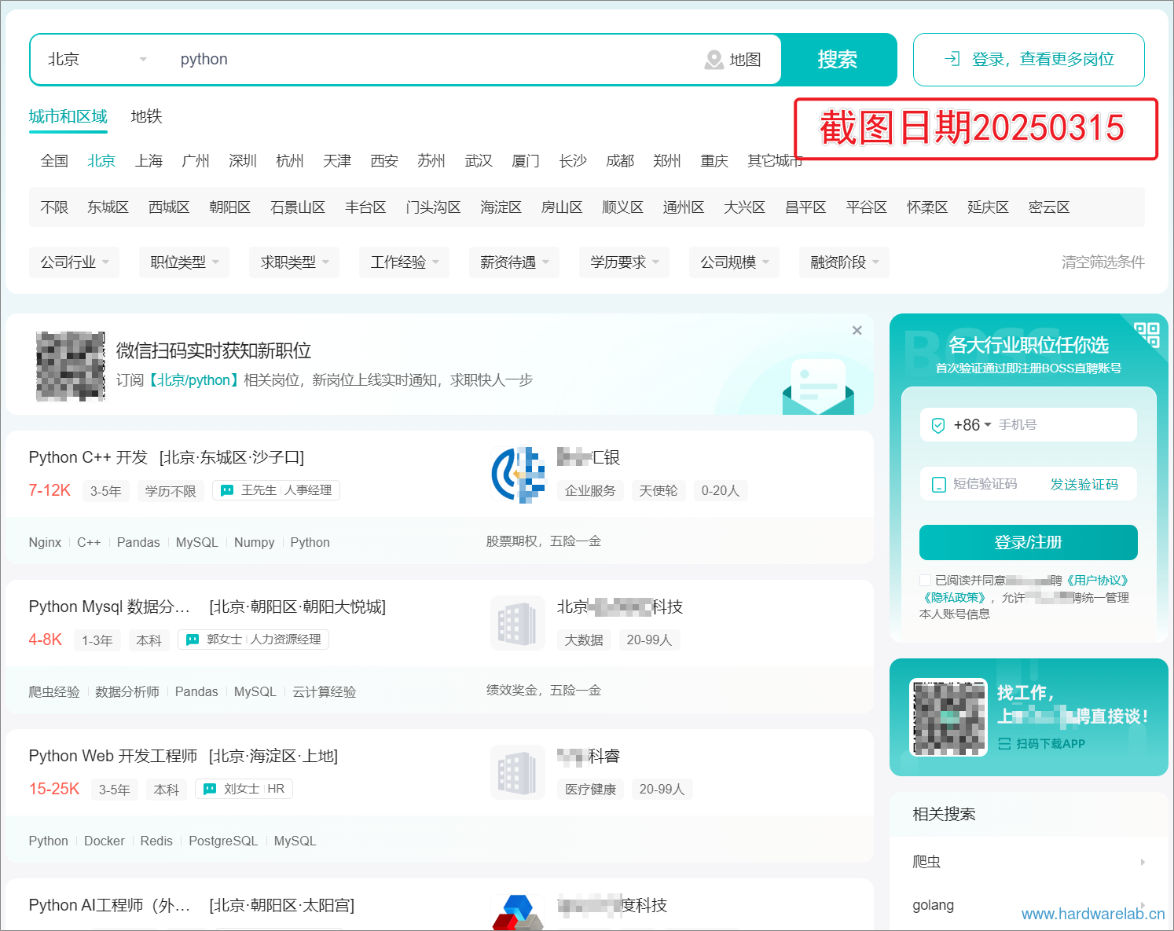Viewport: 1174px width, 931px height.
Task: Check the 已阅读并同意 agreement checkbox
Action: [x=925, y=581]
